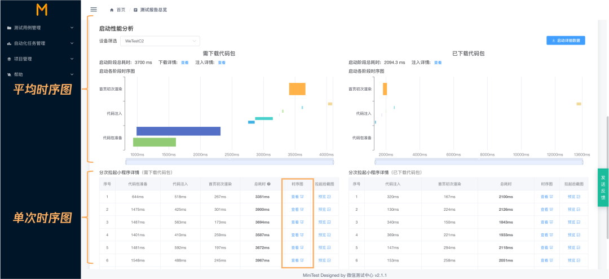Preview screenshot for the 2118ms row

pyautogui.click(x=573, y=247)
